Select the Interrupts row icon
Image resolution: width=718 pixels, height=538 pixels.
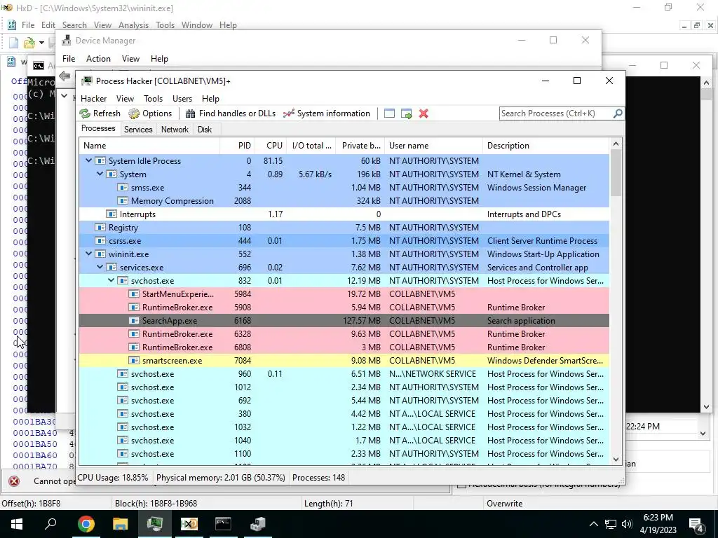pos(111,214)
